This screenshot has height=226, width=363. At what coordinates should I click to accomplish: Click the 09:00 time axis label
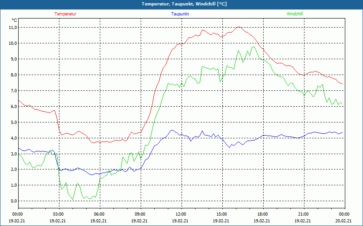point(141,214)
